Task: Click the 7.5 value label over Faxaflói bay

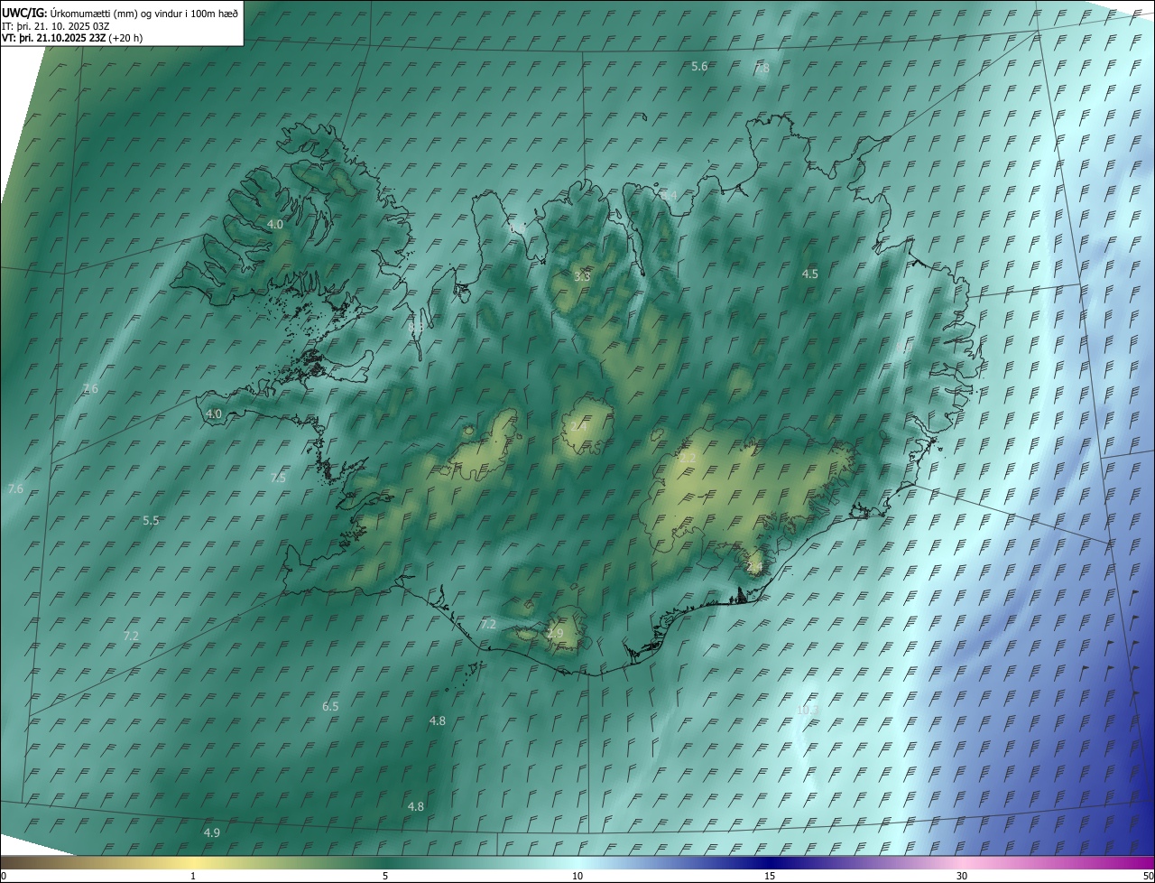Action: 278,479
